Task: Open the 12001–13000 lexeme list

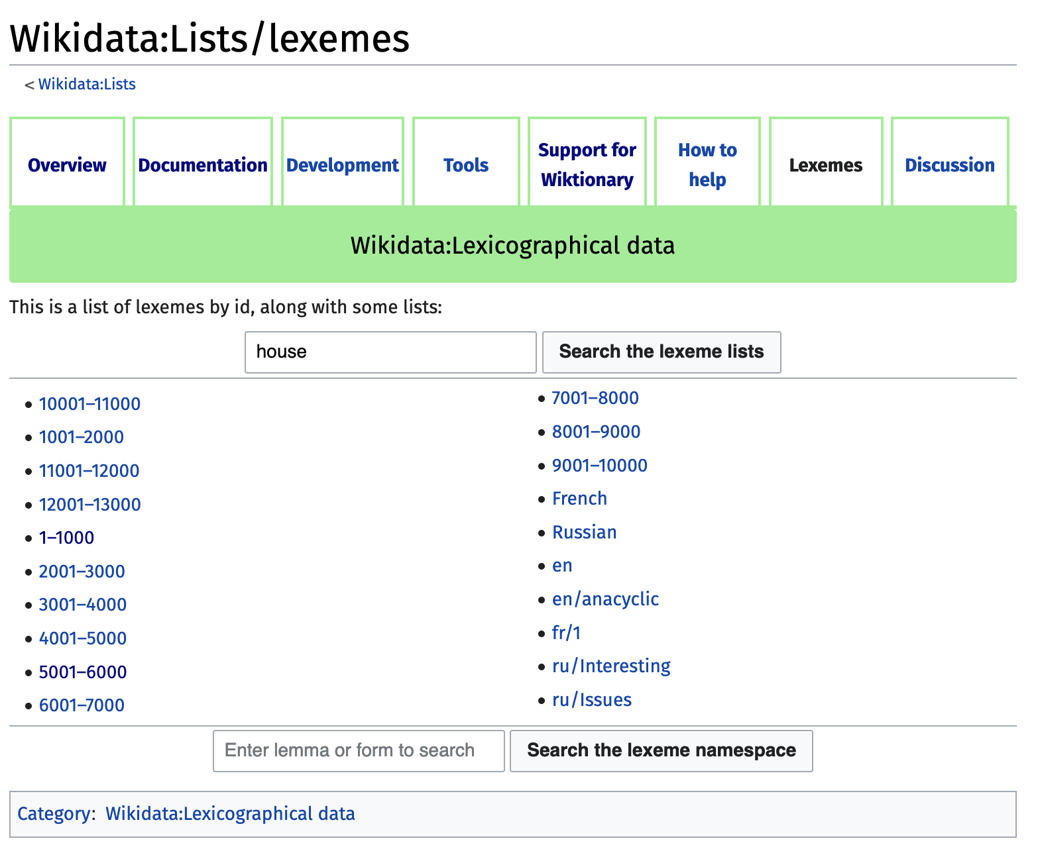Action: point(89,505)
